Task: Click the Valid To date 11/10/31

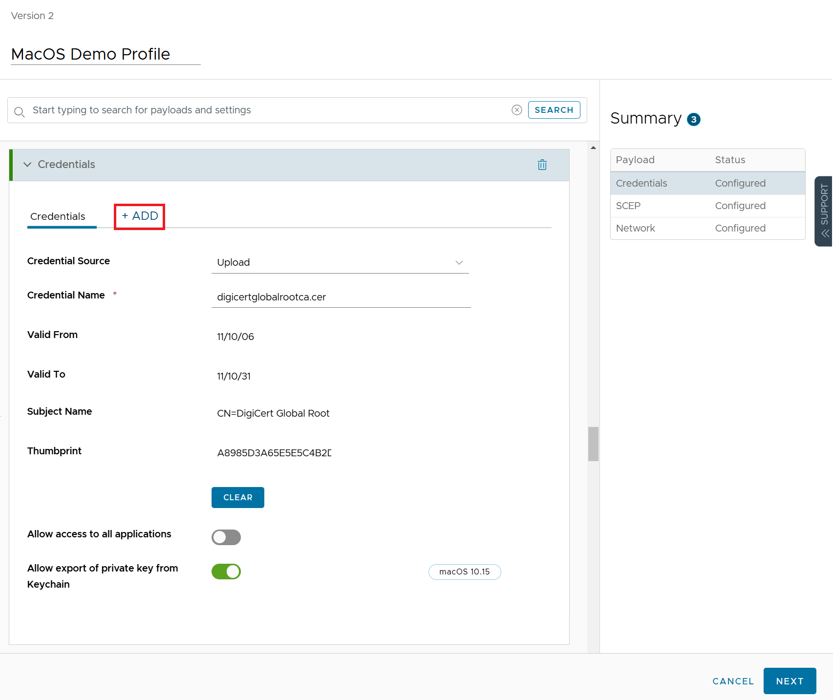Action: coord(234,376)
